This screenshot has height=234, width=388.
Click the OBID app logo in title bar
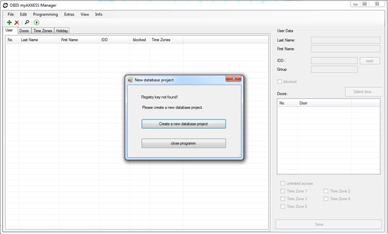[5, 5]
